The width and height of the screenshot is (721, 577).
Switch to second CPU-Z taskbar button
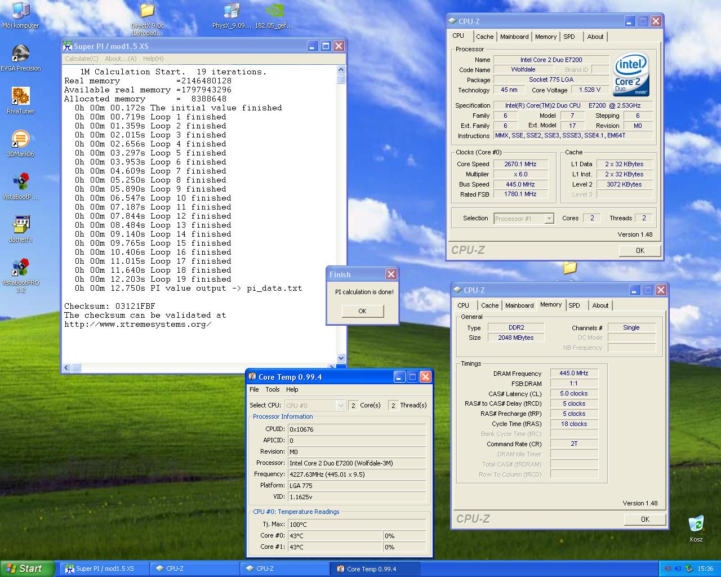click(x=285, y=569)
